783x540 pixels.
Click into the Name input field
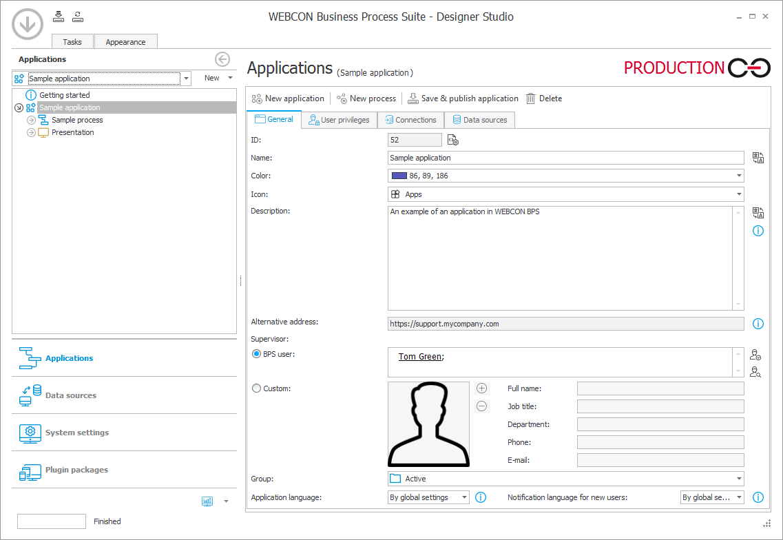[566, 158]
